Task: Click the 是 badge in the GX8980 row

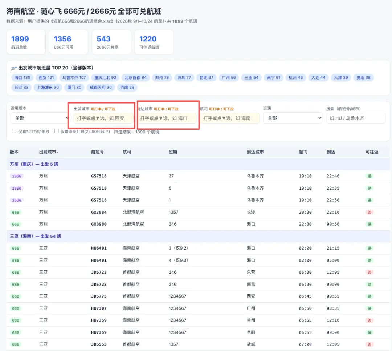Action: [369, 224]
